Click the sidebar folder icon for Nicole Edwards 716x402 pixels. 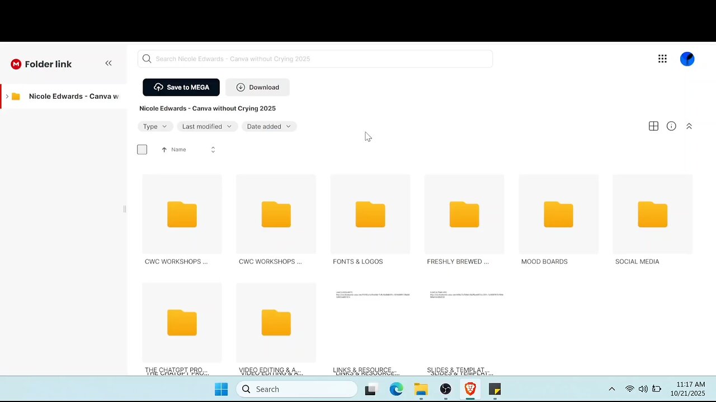point(16,97)
